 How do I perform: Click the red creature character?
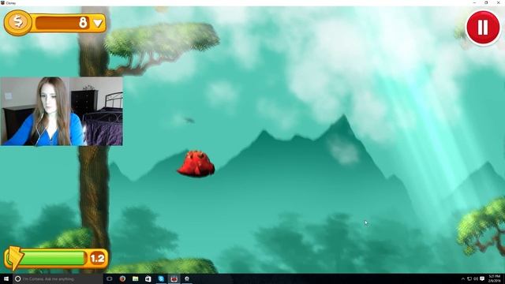[196, 164]
